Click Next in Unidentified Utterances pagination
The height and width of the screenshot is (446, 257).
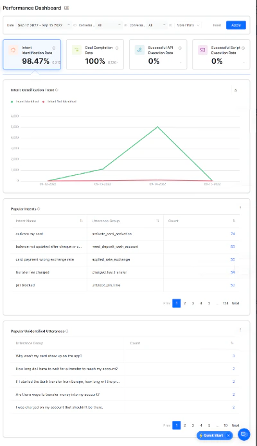(x=235, y=425)
